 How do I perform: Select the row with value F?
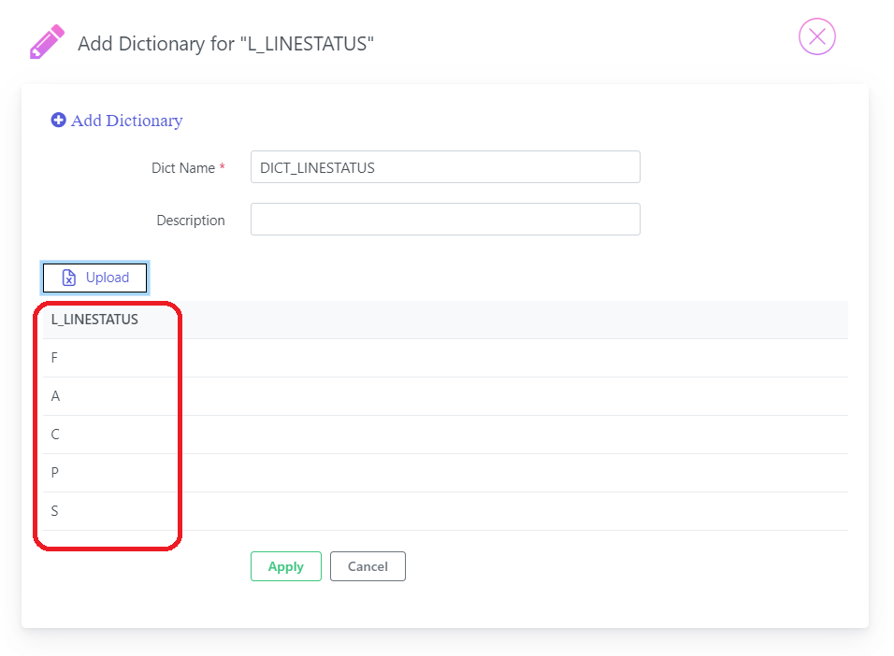(445, 358)
